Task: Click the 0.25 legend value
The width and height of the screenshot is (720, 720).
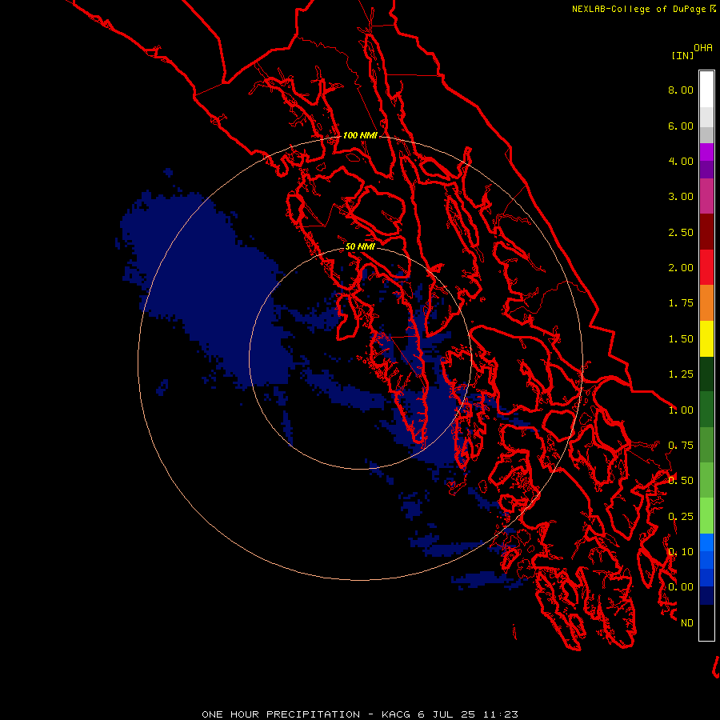Action: click(x=681, y=517)
